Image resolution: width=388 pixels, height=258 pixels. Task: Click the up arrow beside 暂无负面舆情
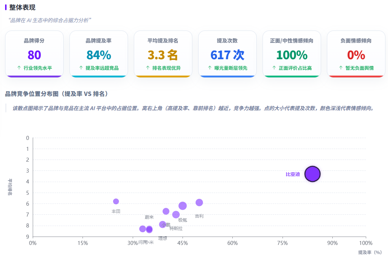tap(341, 68)
